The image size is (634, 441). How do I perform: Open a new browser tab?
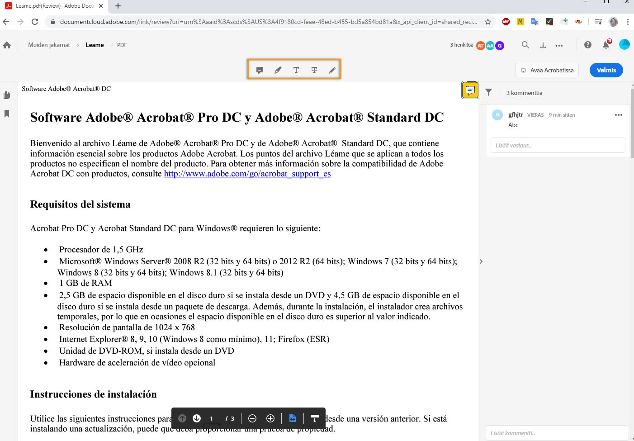pyautogui.click(x=118, y=6)
